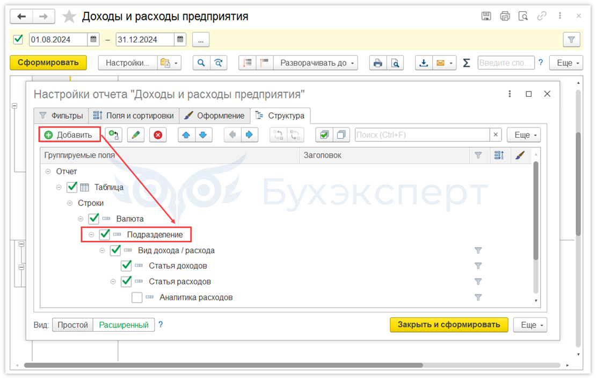Open Еще dropdown next to Закрыть и сформировать
596x379 pixels.
[530, 325]
